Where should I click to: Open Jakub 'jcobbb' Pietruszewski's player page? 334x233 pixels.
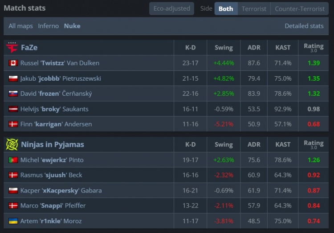coord(61,78)
